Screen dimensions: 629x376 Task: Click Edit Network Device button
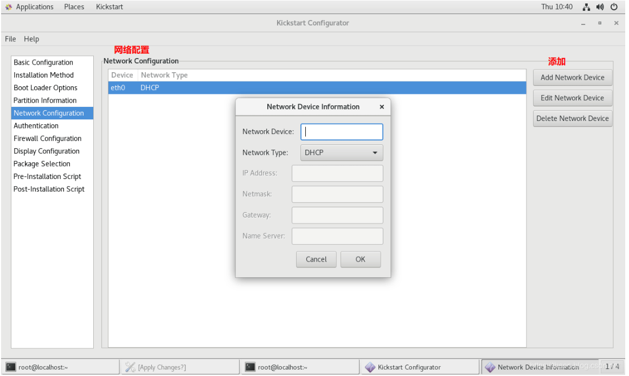click(572, 98)
